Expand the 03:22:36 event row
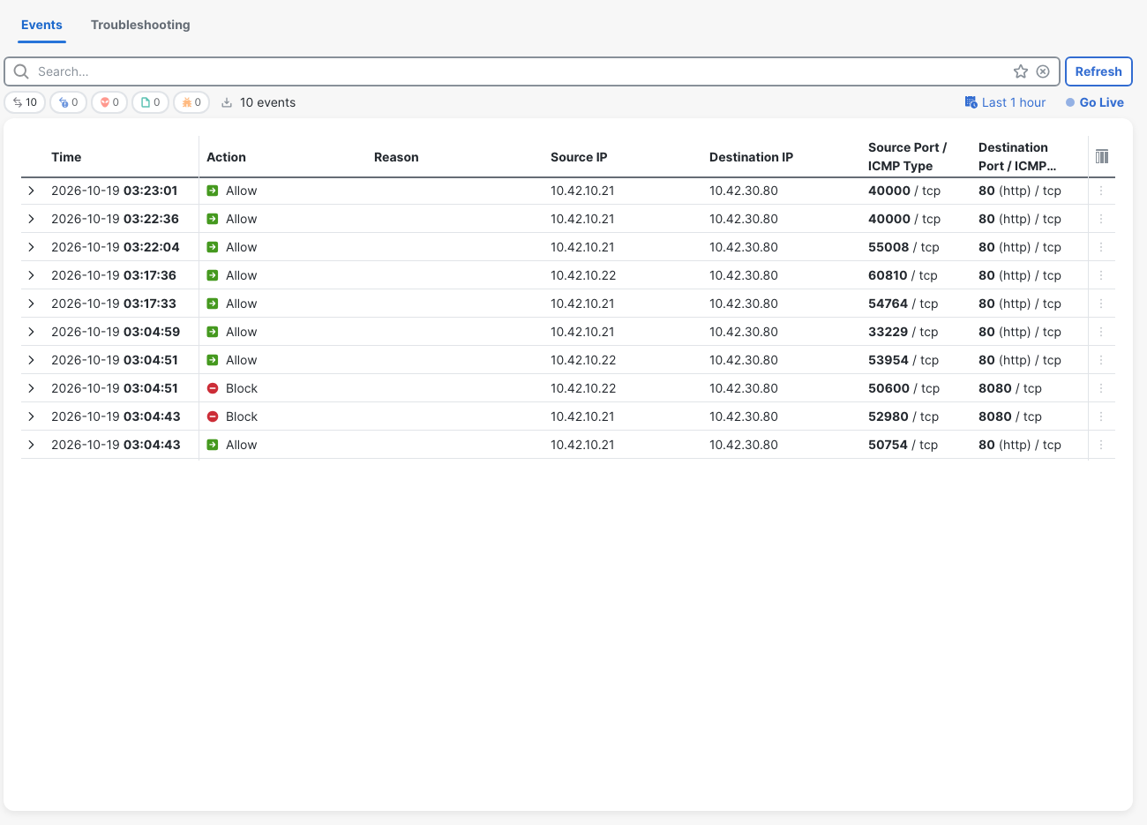1147x825 pixels. (x=31, y=219)
